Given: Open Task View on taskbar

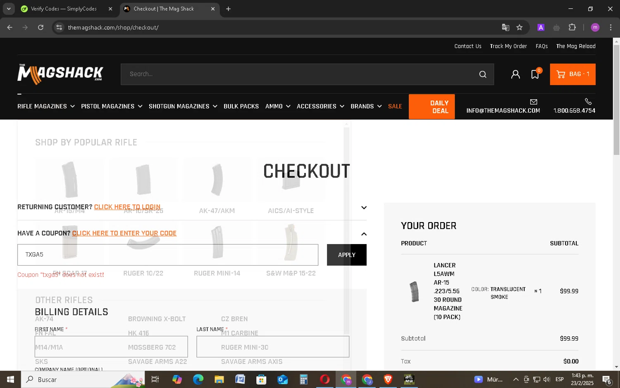Looking at the screenshot, I should (155, 379).
